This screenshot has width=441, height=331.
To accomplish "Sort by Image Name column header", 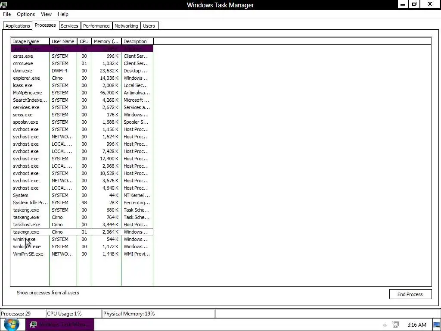I will [30, 41].
